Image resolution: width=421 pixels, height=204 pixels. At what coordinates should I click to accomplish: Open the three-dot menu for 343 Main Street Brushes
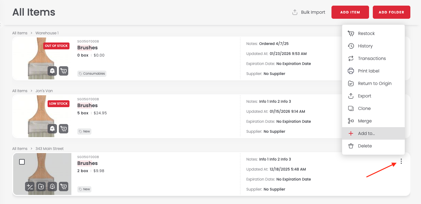401,162
